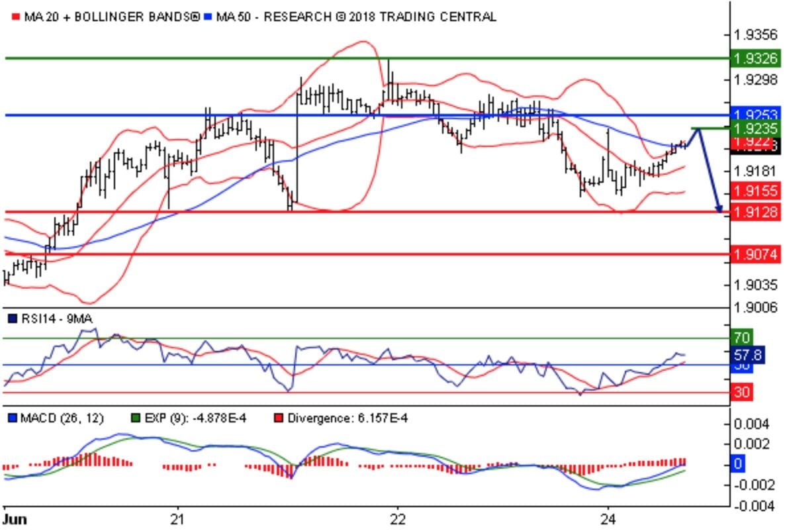Click the dark blue RSI14 legend square
The image size is (785, 531).
[12, 319]
